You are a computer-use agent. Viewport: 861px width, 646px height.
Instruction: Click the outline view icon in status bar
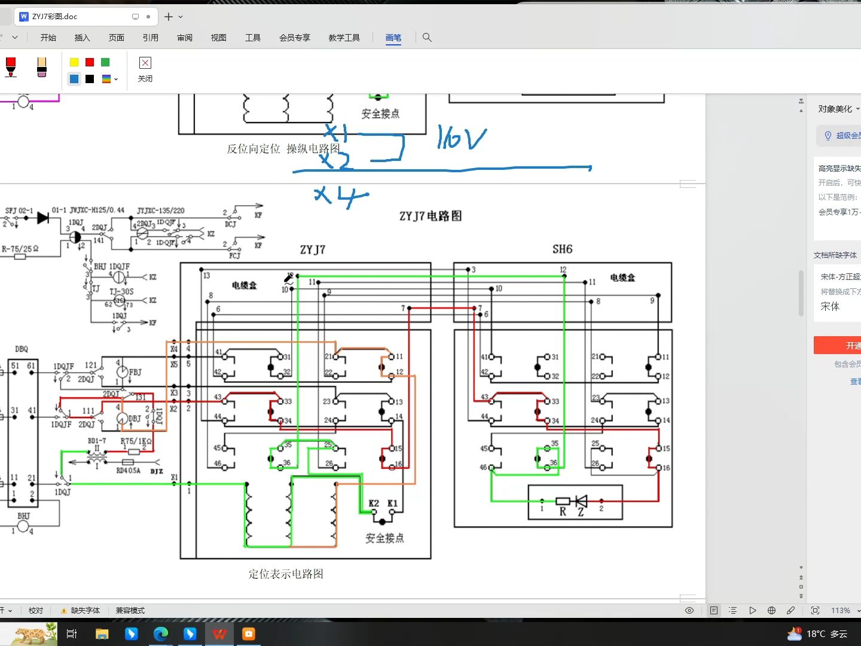tap(732, 610)
